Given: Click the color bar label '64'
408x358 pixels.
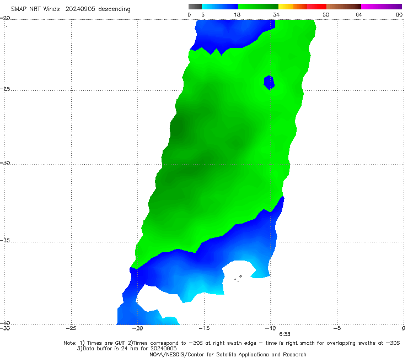Looking at the screenshot, I should (x=359, y=14).
